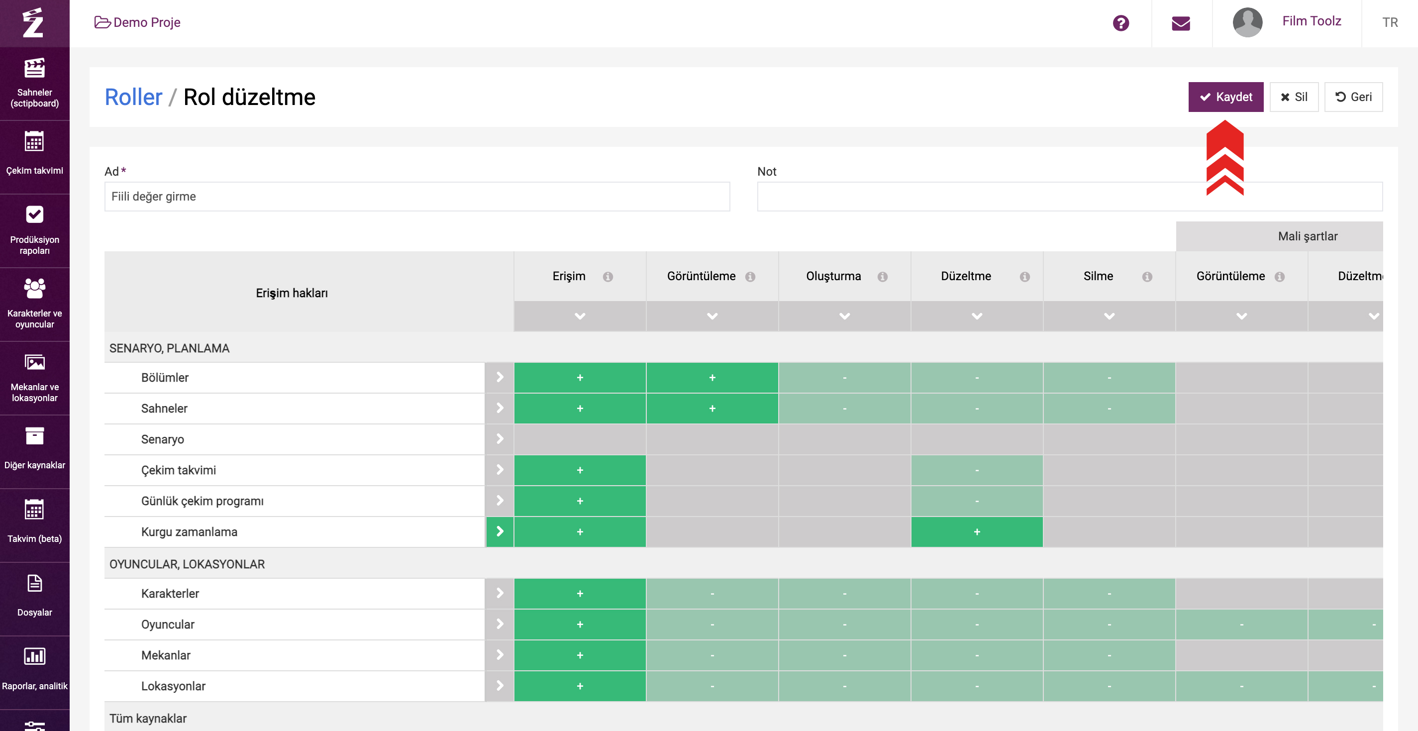1418x731 pixels.
Task: Toggle Görüntüleme permission for Bölümler
Action: [712, 378]
